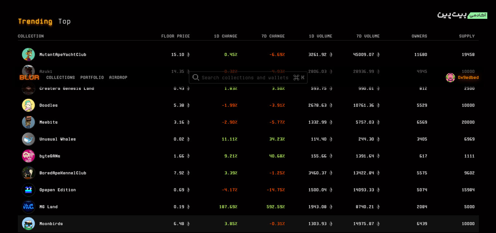496x233 pixels.
Task: Click byteGANs owners count 617
Action: [x=423, y=156]
